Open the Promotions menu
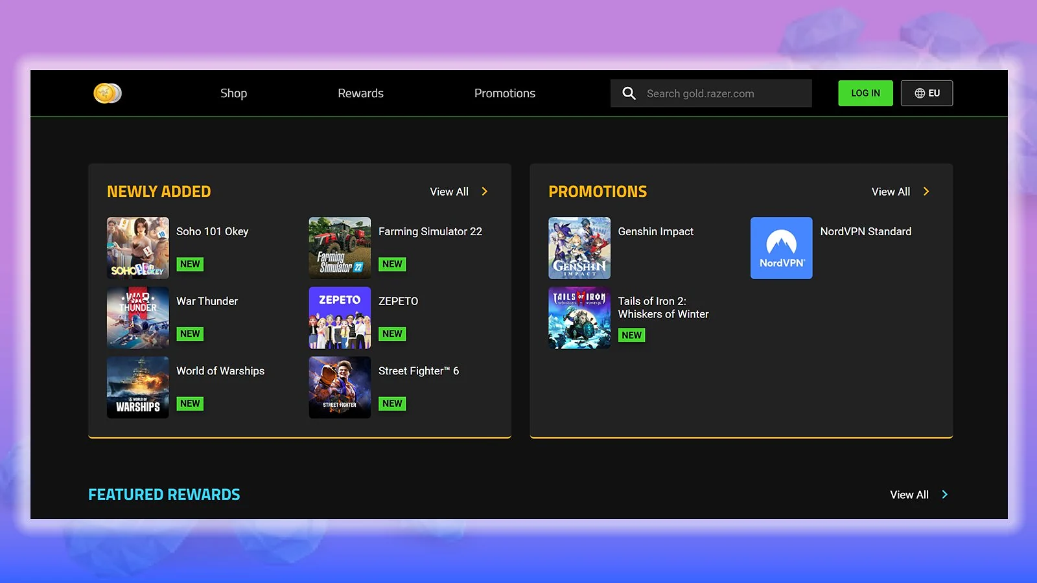 coord(505,93)
